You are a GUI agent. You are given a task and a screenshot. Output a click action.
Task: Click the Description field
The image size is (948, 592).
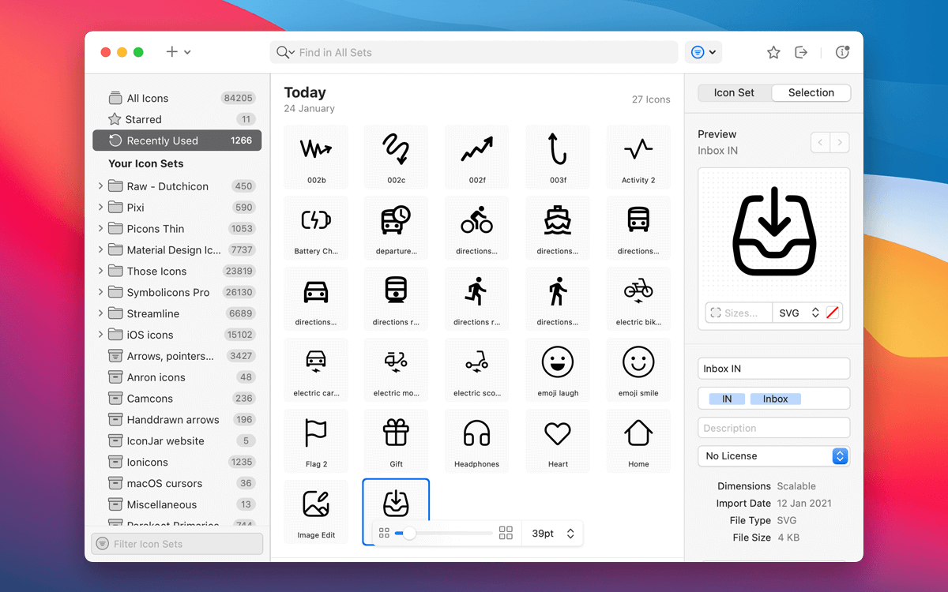[774, 428]
